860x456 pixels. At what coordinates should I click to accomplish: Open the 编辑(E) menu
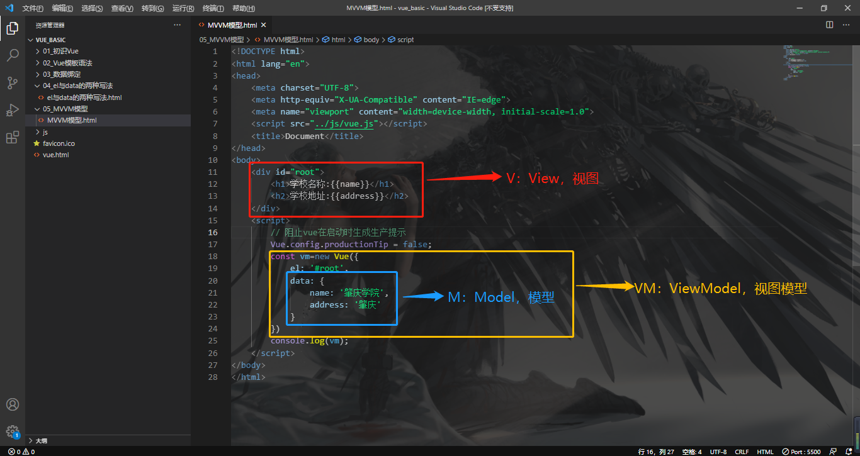[x=62, y=8]
